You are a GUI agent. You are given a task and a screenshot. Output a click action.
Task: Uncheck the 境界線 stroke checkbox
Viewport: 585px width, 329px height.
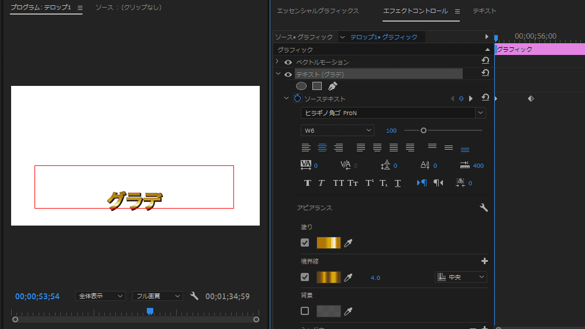pos(305,277)
